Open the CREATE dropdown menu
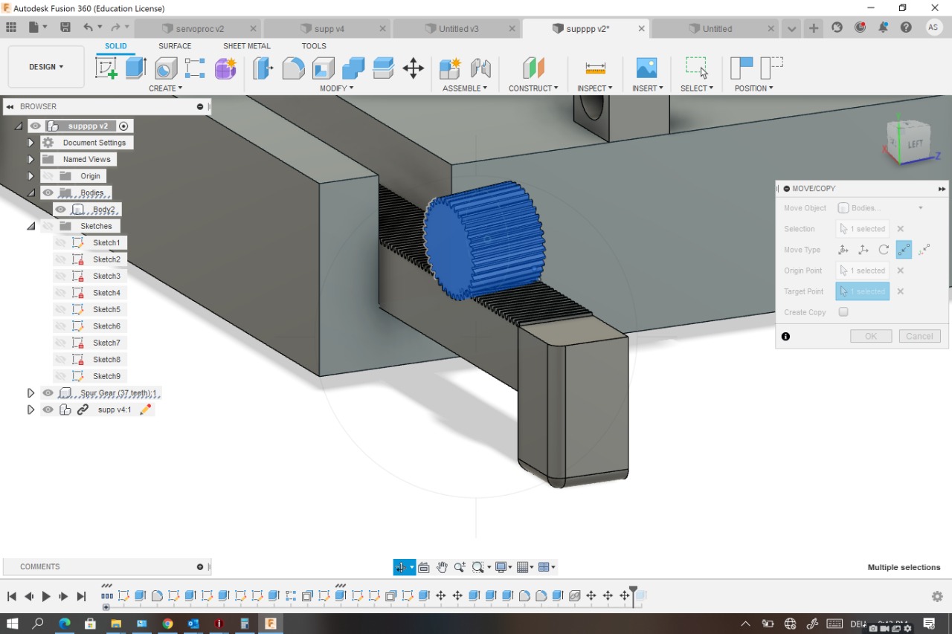 click(165, 88)
